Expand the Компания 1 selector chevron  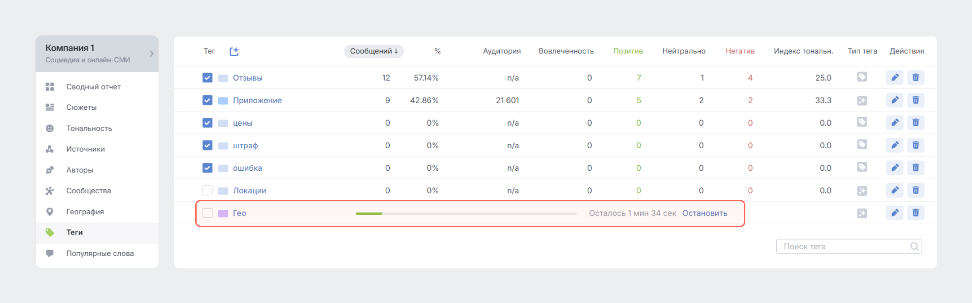tap(151, 54)
